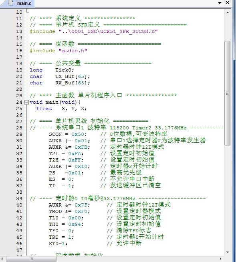Image resolution: width=236 pixels, height=262 pixels.
Task: Click the TR0 = 1 statement
Action: pos(61,237)
